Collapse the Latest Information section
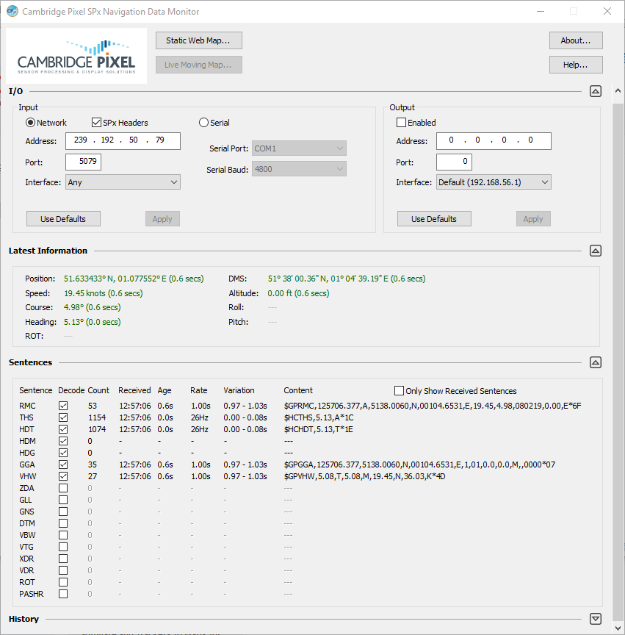 (596, 251)
